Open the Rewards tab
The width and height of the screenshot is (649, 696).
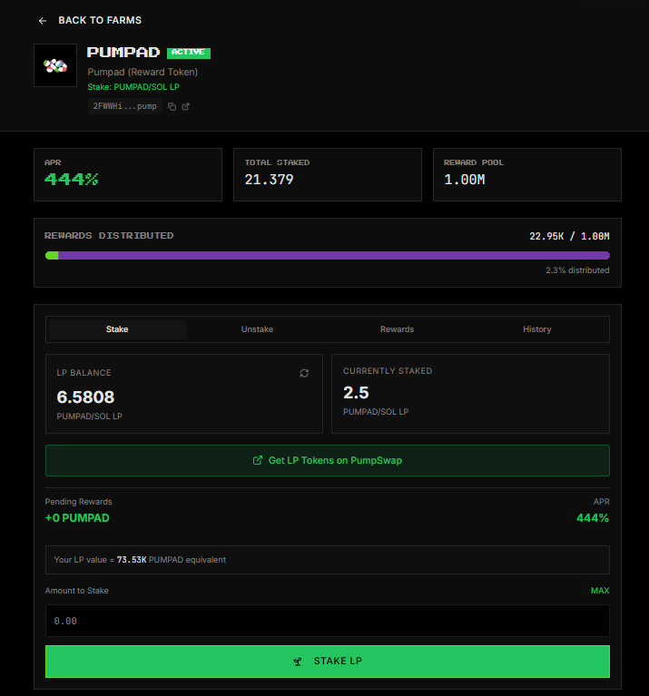coord(397,329)
